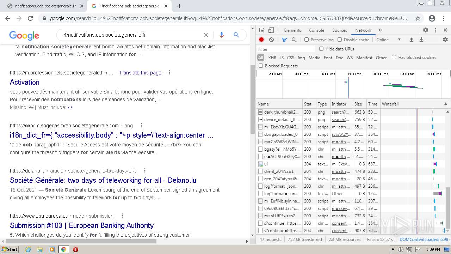Viewport: 451px width, 254px height.
Task: Filter requests by Font
Action: point(328,58)
